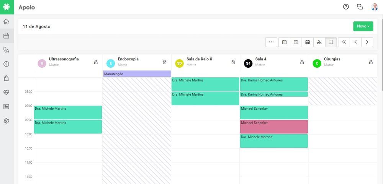The image size is (383, 184).
Task: Open the dollar-sign financial icon in sidebar
Action: [6, 64]
